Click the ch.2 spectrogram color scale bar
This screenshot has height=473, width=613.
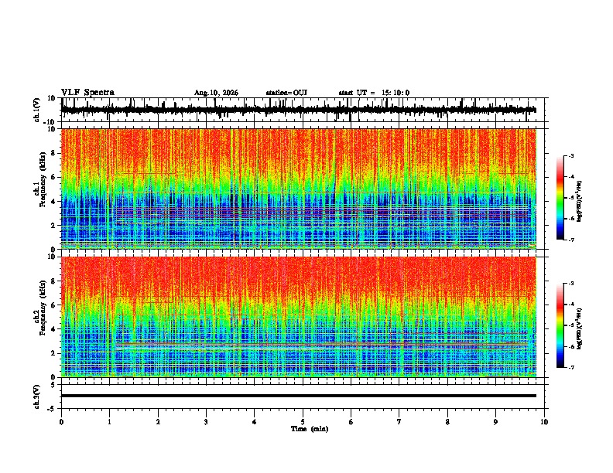click(x=560, y=325)
